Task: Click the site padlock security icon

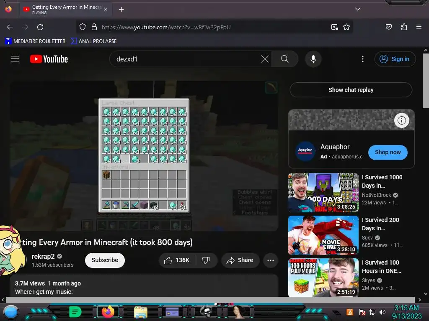Action: pos(94,27)
